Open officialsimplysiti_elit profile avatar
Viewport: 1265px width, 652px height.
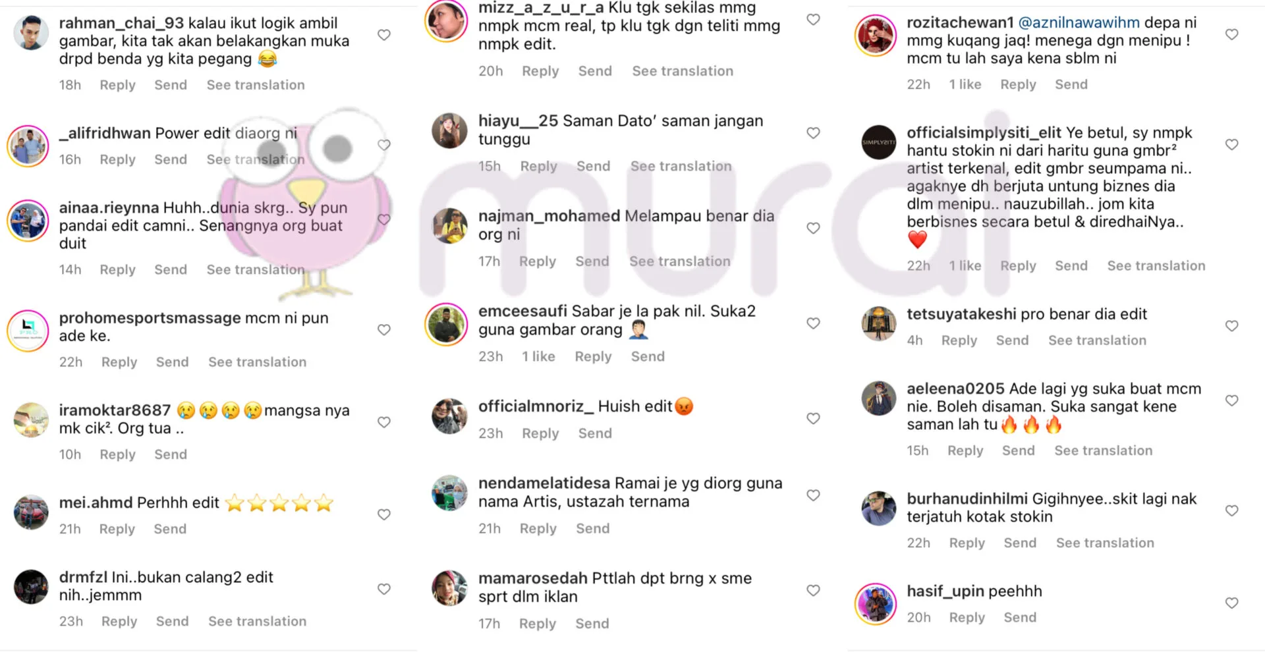click(x=879, y=142)
